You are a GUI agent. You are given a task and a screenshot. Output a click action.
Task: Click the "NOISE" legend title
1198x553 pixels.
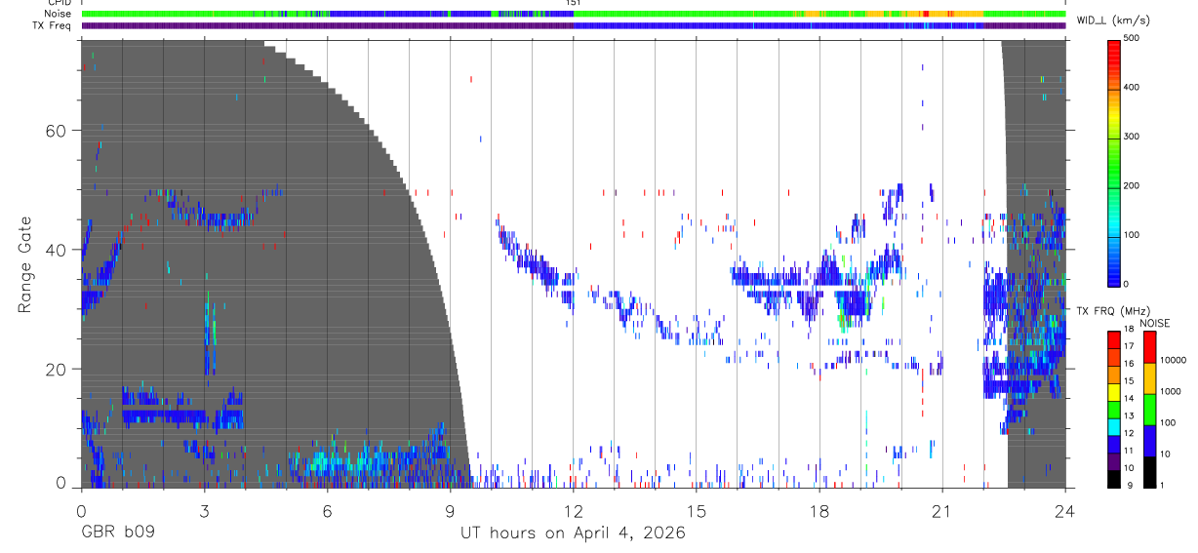pos(1154,323)
